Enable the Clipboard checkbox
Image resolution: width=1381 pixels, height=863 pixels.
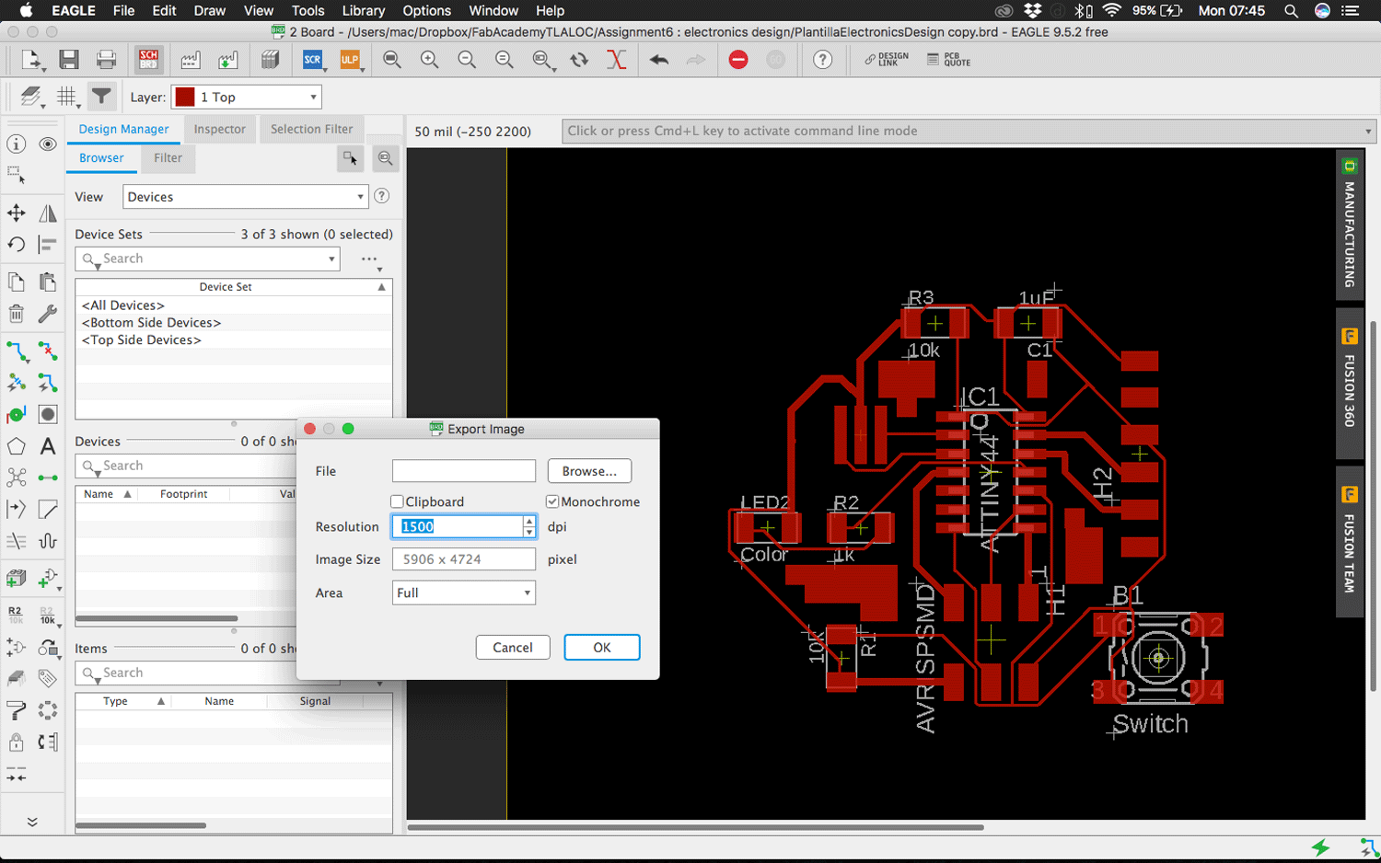pyautogui.click(x=398, y=501)
